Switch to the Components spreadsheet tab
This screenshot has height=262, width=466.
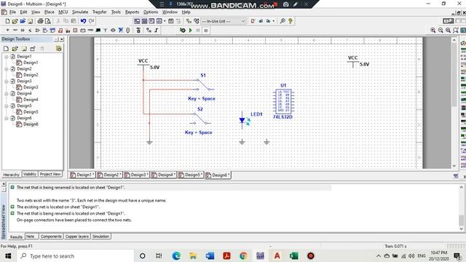[51, 237]
